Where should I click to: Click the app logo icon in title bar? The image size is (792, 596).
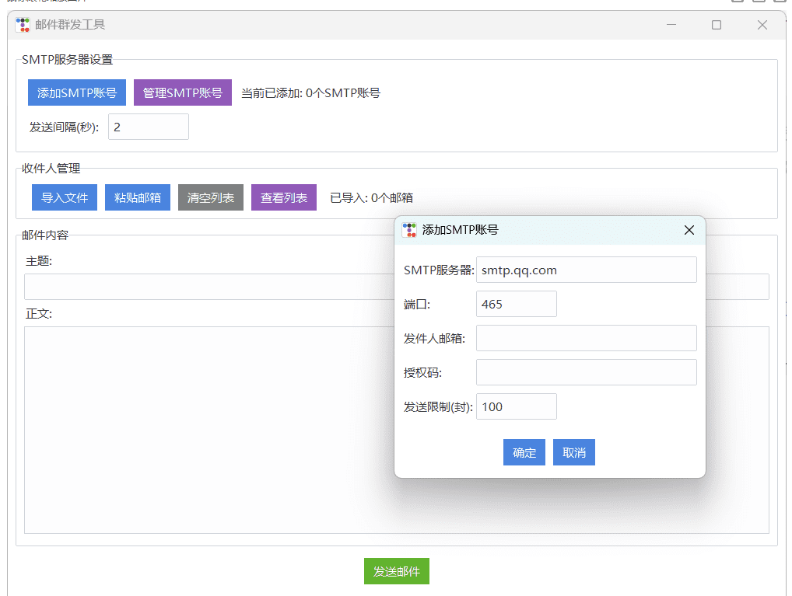point(23,25)
